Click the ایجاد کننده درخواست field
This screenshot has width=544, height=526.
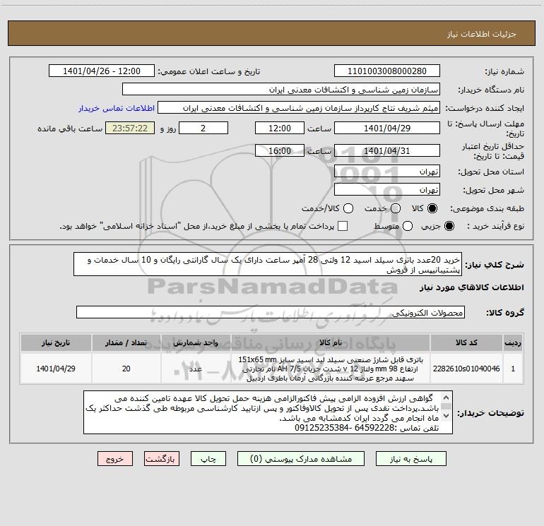pyautogui.click(x=299, y=108)
